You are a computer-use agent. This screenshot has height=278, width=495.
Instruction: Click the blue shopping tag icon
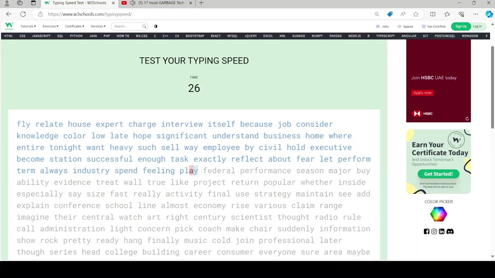pos(390,14)
